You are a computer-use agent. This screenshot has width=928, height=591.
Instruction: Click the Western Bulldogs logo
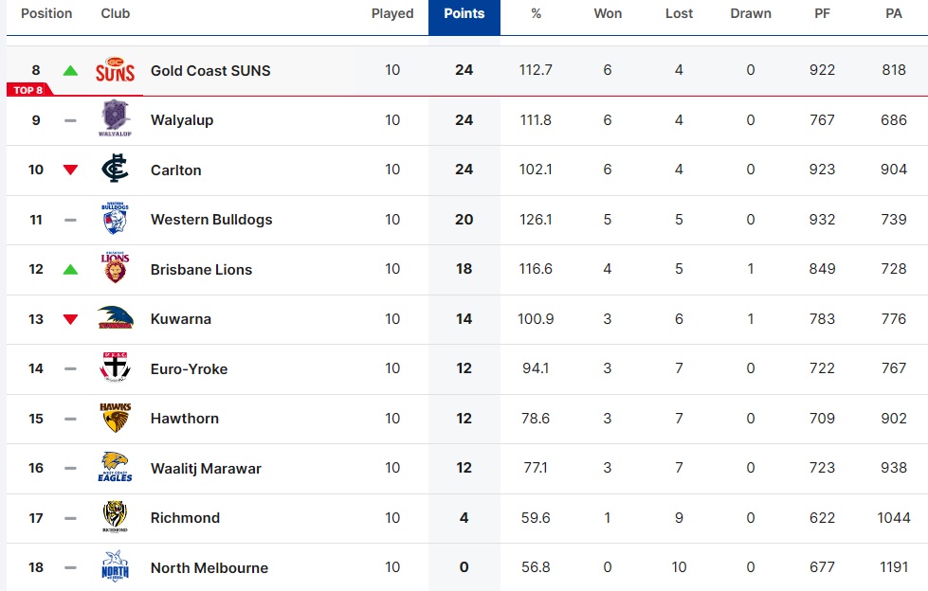coord(115,220)
